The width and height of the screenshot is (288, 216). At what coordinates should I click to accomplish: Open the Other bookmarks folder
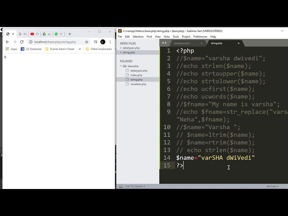point(99,49)
